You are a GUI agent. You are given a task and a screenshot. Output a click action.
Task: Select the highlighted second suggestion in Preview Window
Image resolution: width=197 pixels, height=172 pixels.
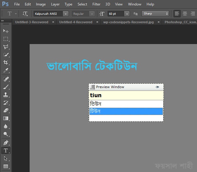(126, 111)
